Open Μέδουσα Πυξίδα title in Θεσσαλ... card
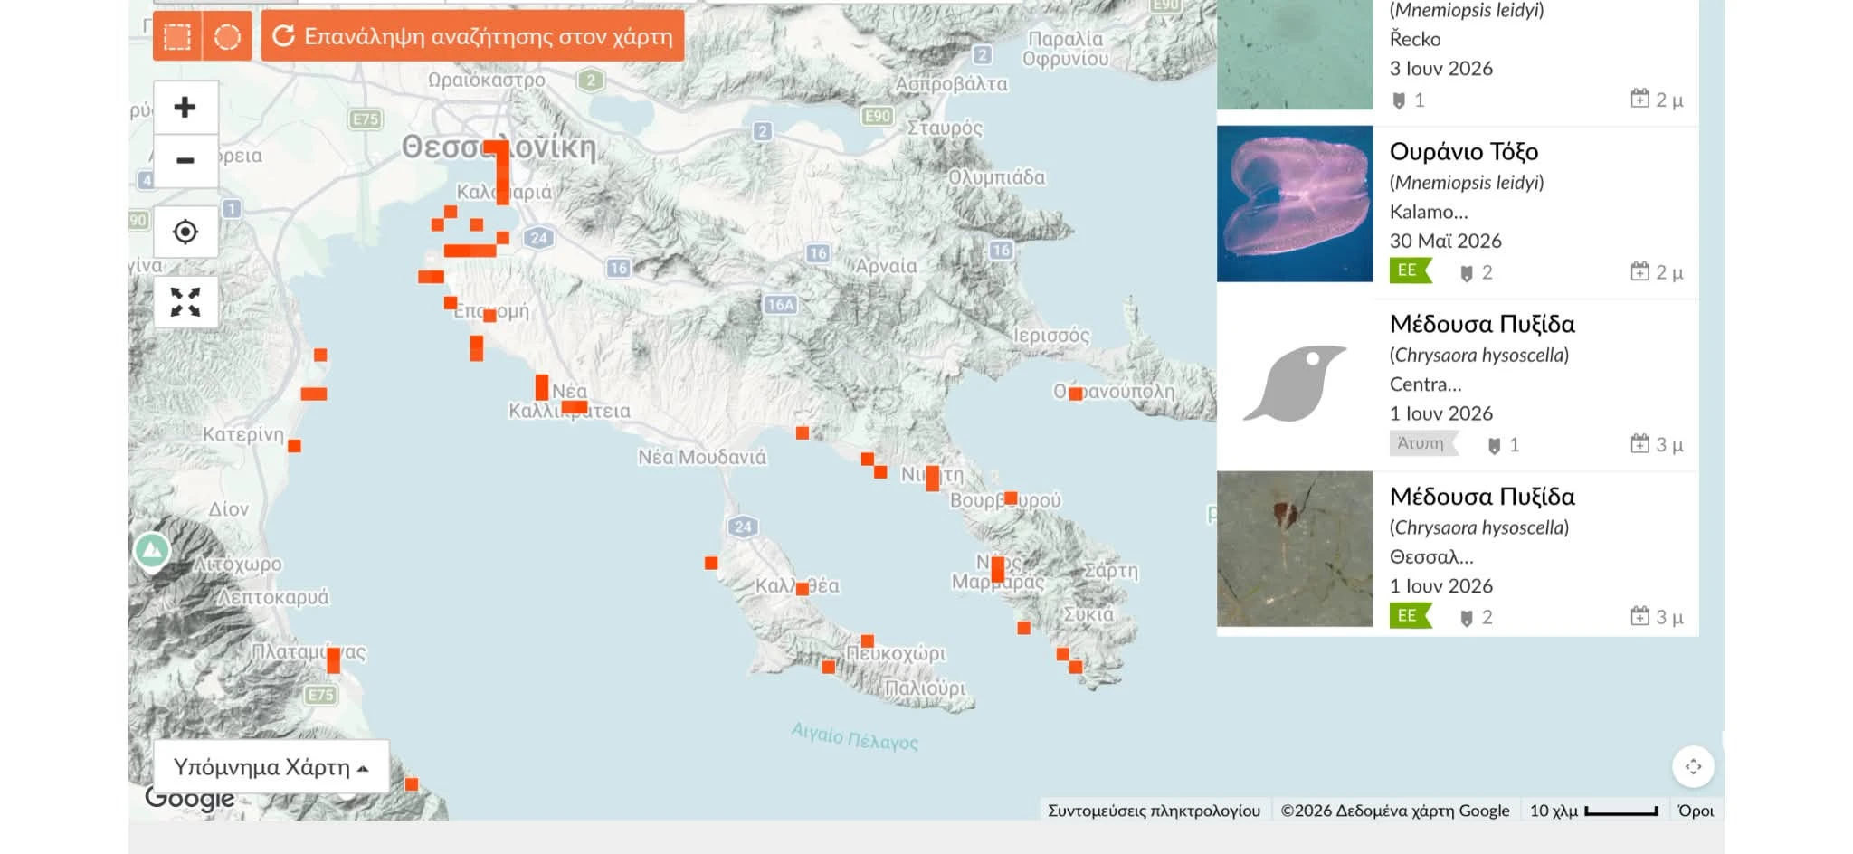The width and height of the screenshot is (1853, 854). (1482, 497)
